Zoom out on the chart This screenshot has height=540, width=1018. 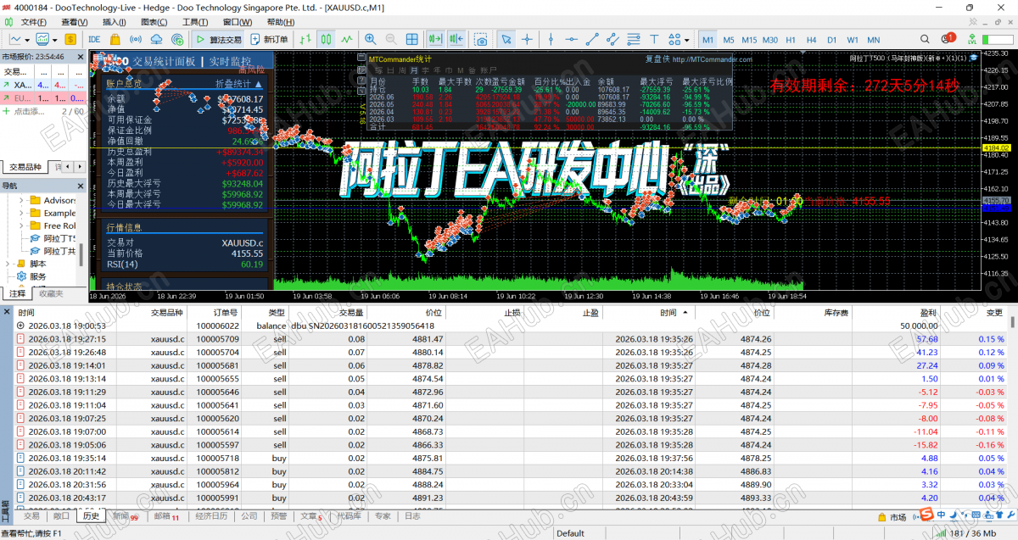pos(390,39)
